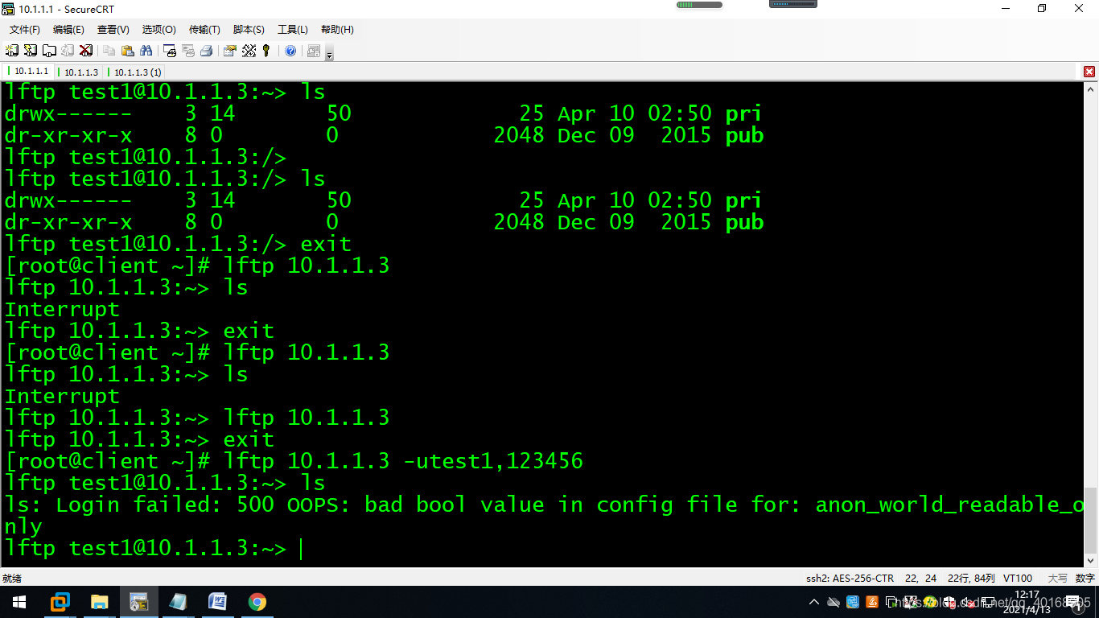This screenshot has width=1099, height=618.
Task: Open the 帮助(H) menu
Action: 337,30
